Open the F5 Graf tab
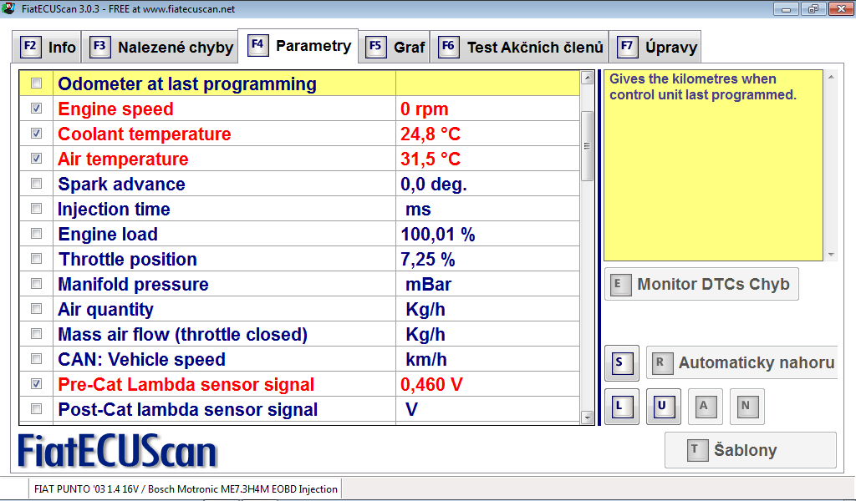The width and height of the screenshot is (856, 501). coord(396,47)
